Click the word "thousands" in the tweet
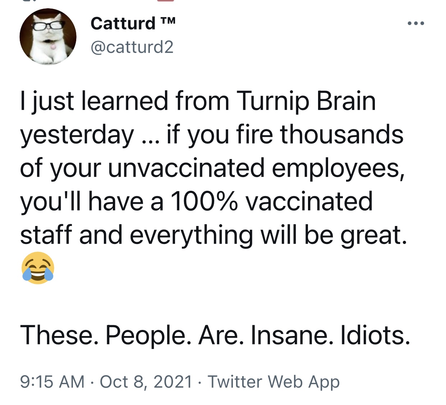This screenshot has width=446, height=405. point(341,134)
